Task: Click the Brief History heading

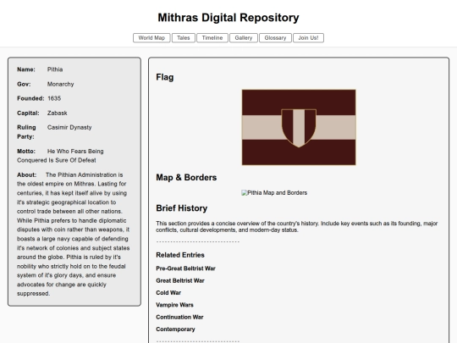Action: (182, 208)
